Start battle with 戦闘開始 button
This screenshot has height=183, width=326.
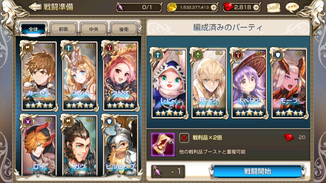point(257,172)
